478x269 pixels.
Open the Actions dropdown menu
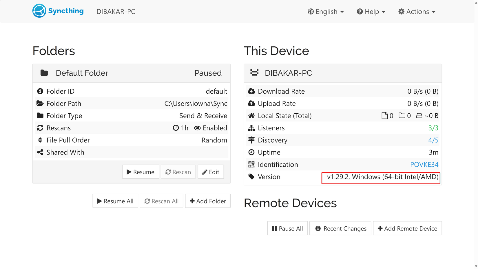[417, 12]
